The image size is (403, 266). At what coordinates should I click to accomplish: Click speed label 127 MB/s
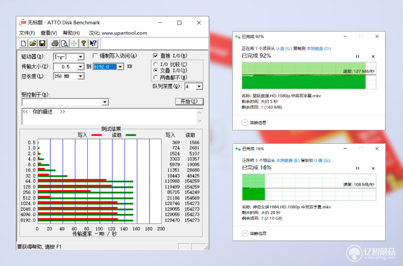pyautogui.click(x=359, y=71)
